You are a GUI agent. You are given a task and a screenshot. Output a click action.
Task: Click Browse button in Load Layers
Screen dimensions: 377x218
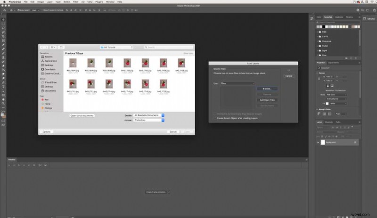(267, 89)
